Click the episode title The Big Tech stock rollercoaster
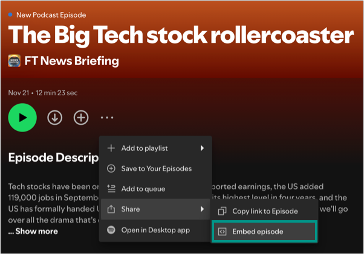364x254 pixels. (x=181, y=35)
